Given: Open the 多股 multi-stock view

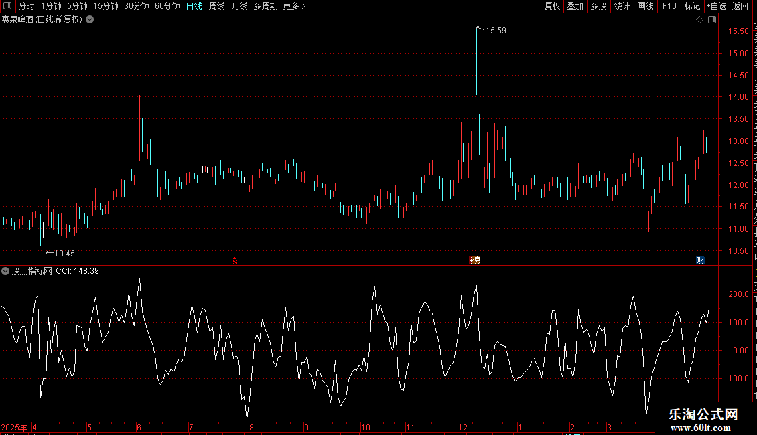Looking at the screenshot, I should pyautogui.click(x=599, y=6).
